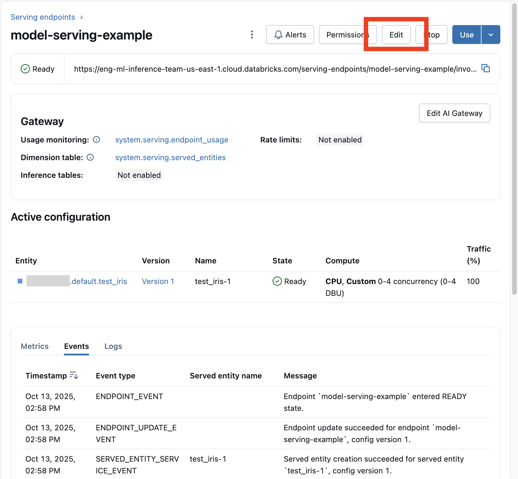Toggle the Timestamp sort order in the Events table
This screenshot has height=479, width=518.
pyautogui.click(x=74, y=375)
